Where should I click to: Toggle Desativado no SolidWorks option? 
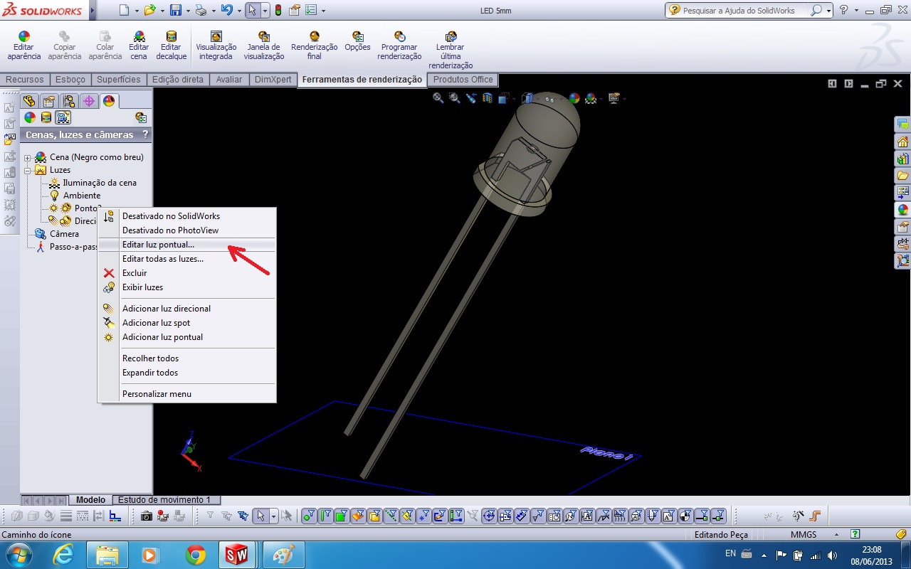(x=171, y=216)
